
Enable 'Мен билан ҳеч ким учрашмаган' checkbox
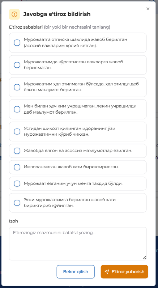(x=17, y=109)
